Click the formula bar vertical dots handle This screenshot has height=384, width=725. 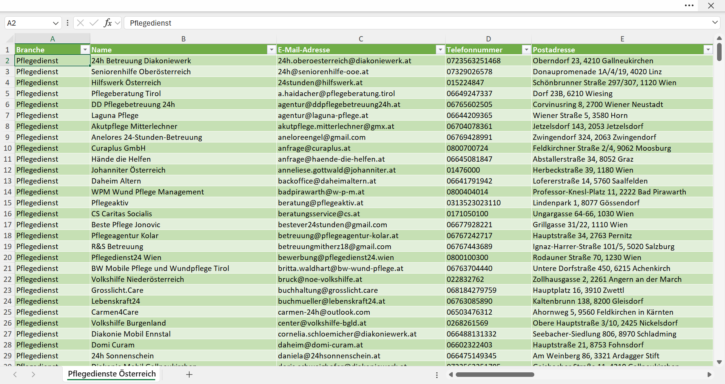click(x=68, y=23)
